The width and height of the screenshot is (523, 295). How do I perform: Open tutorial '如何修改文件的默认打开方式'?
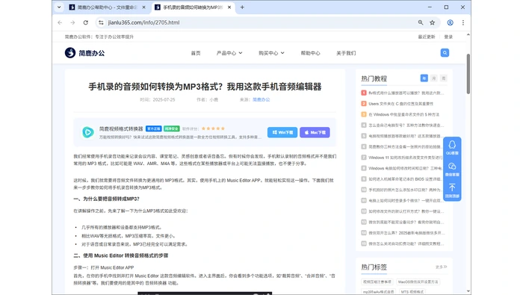406,211
